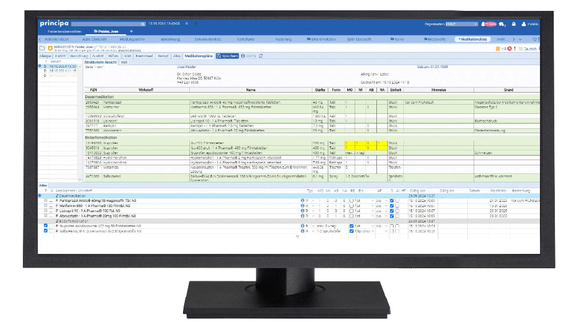Click the refresh icon next to AMTS

[x=261, y=56]
